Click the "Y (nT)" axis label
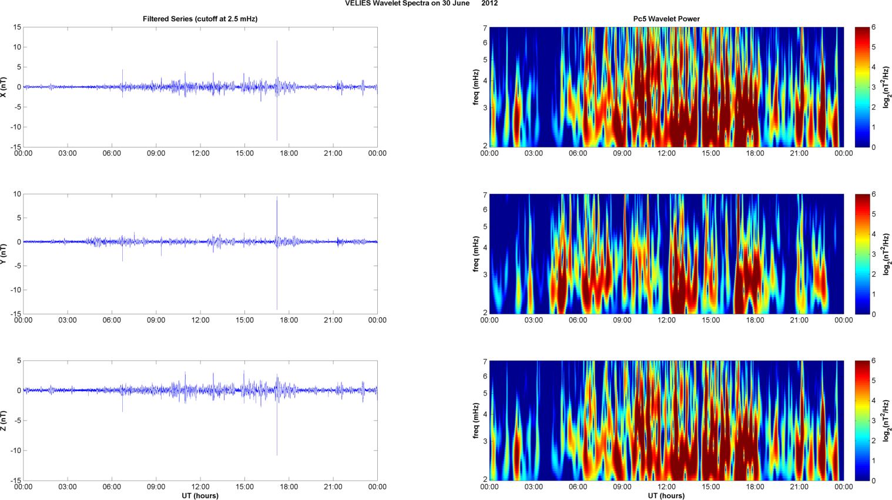The height and width of the screenshot is (500, 892). (x=4, y=254)
